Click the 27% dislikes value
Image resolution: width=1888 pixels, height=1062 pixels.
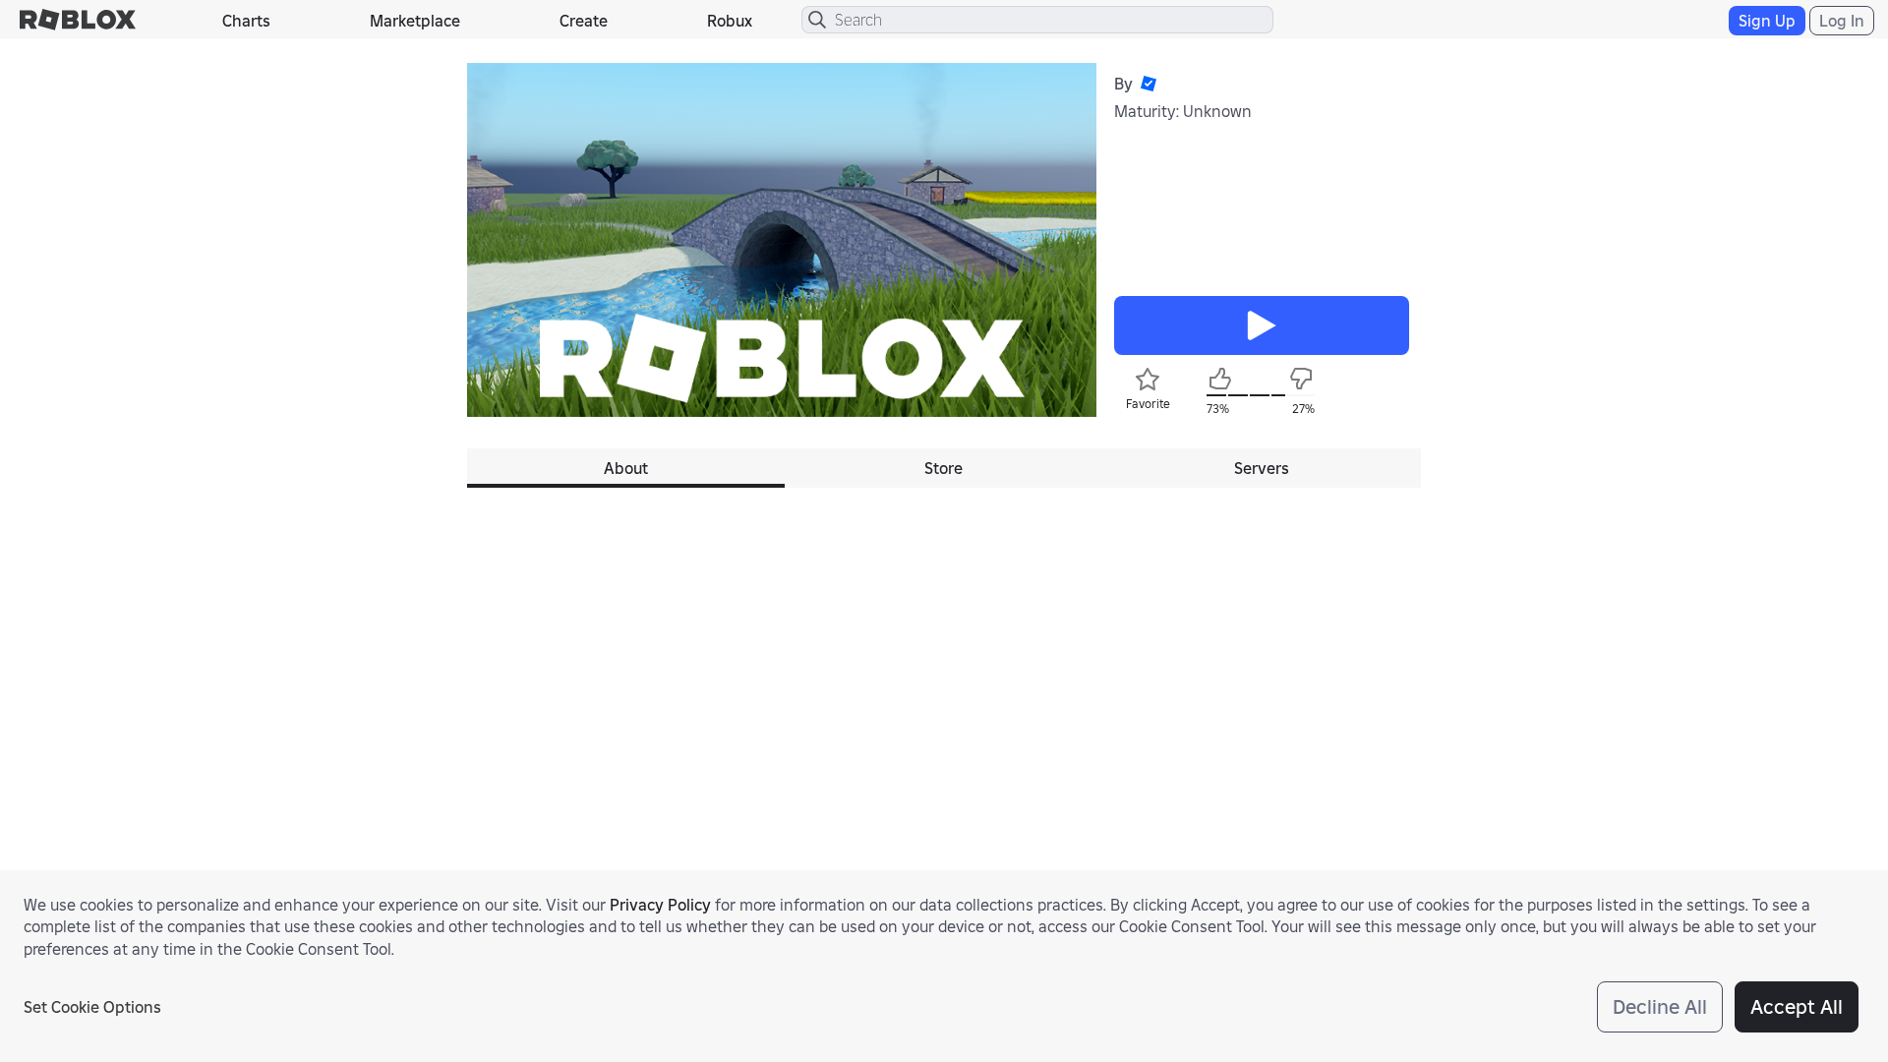tap(1303, 409)
